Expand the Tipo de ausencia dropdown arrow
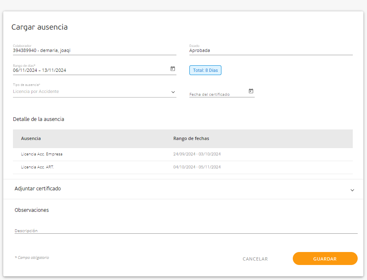Viewport: 367px width, 280px height. pyautogui.click(x=173, y=92)
